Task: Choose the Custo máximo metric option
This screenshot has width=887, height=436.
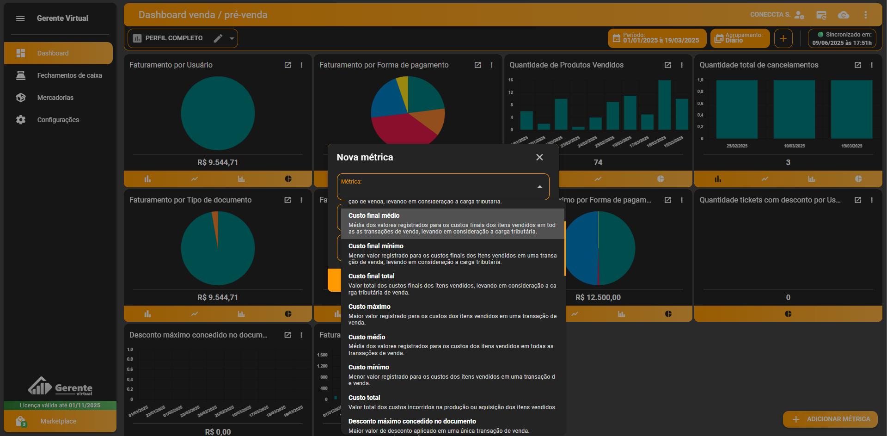Action: pos(452,314)
